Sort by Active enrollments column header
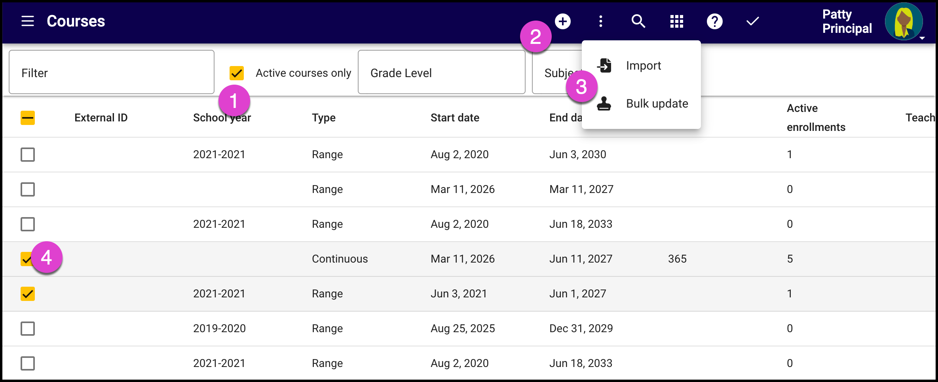Viewport: 938px width, 382px height. coord(816,118)
